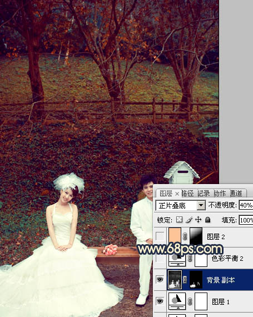The height and width of the screenshot is (317, 253).
Task: Click the link icon on 图层 2
Action: 185,236
